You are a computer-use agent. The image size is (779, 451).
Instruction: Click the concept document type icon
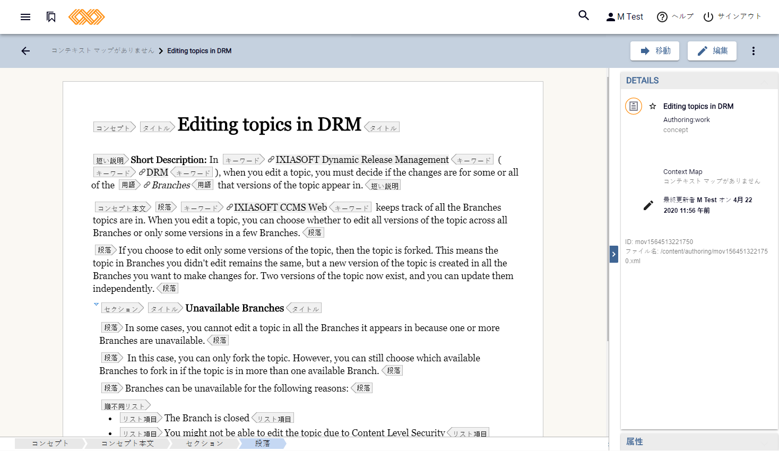(x=634, y=106)
